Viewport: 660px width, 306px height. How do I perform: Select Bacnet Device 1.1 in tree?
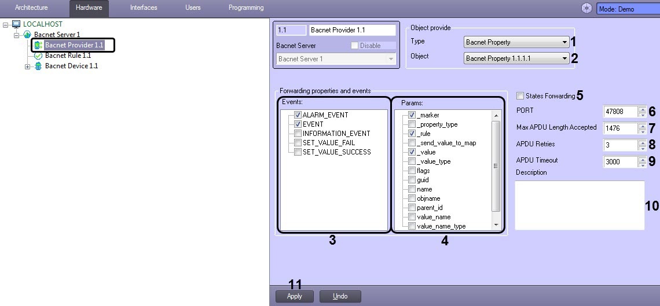click(72, 66)
